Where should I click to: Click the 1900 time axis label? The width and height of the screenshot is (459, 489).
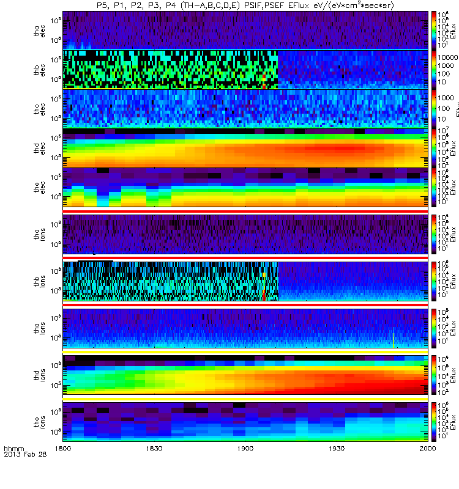(x=245, y=449)
